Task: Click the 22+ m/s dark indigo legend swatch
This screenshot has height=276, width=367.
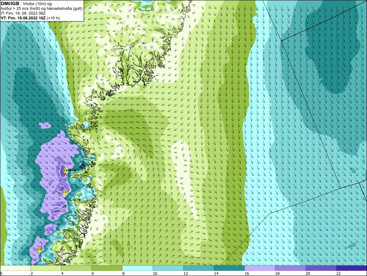Action: point(352,268)
